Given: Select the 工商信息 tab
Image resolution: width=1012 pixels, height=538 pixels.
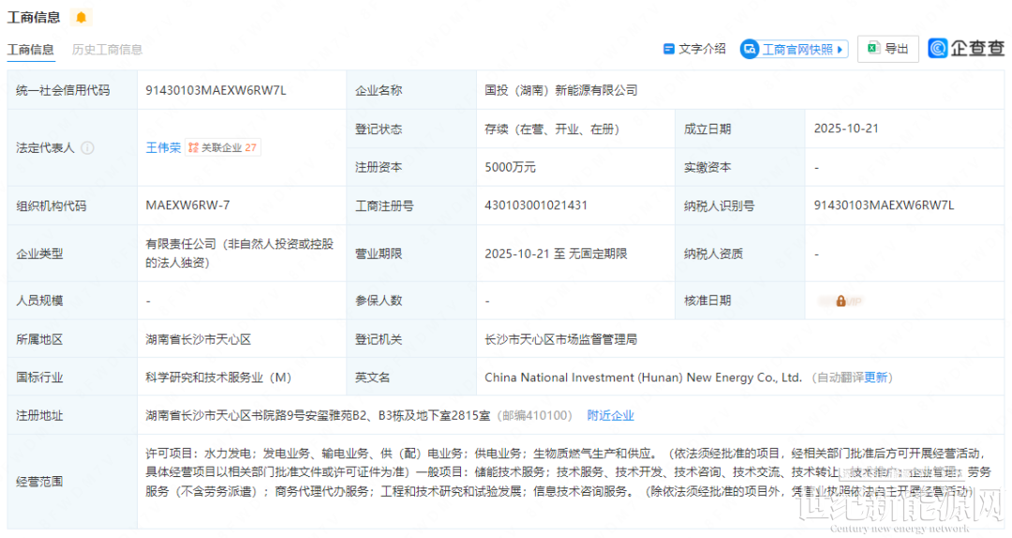Looking at the screenshot, I should coord(31,50).
